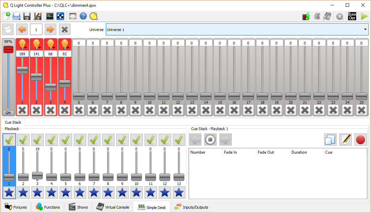
Task: Open the DMX address tool
Action: pyautogui.click(x=60, y=16)
